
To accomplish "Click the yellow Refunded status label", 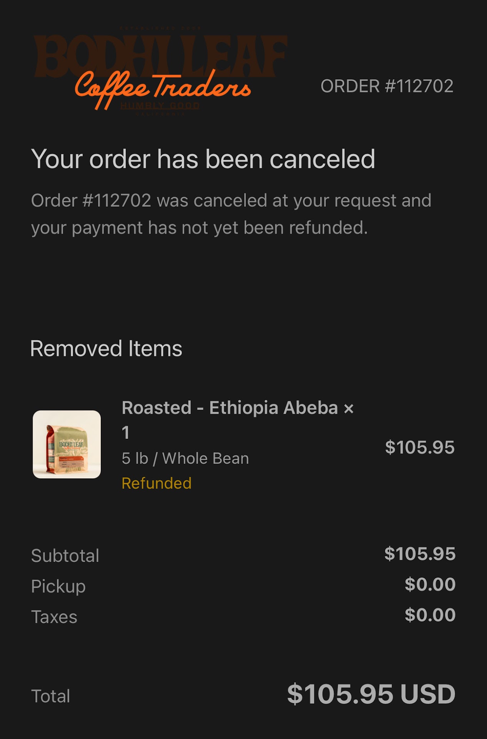I will 156,483.
